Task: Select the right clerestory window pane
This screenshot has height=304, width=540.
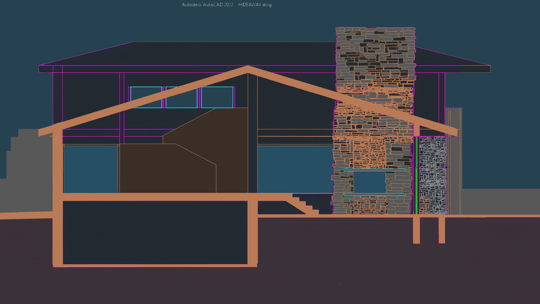Action: pyautogui.click(x=217, y=97)
